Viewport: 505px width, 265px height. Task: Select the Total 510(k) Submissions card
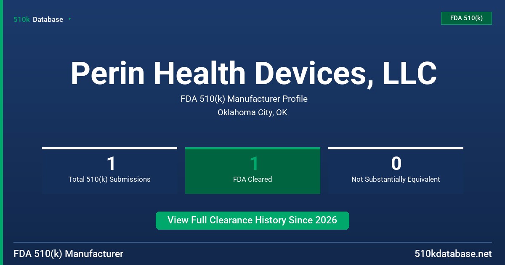(109, 170)
